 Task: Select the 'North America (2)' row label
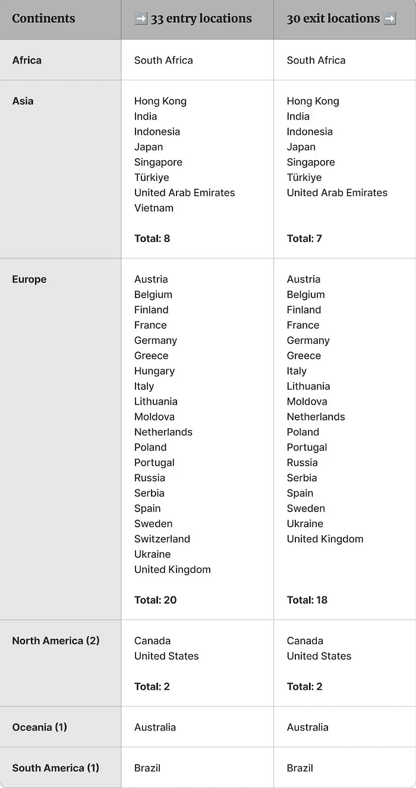point(56,641)
